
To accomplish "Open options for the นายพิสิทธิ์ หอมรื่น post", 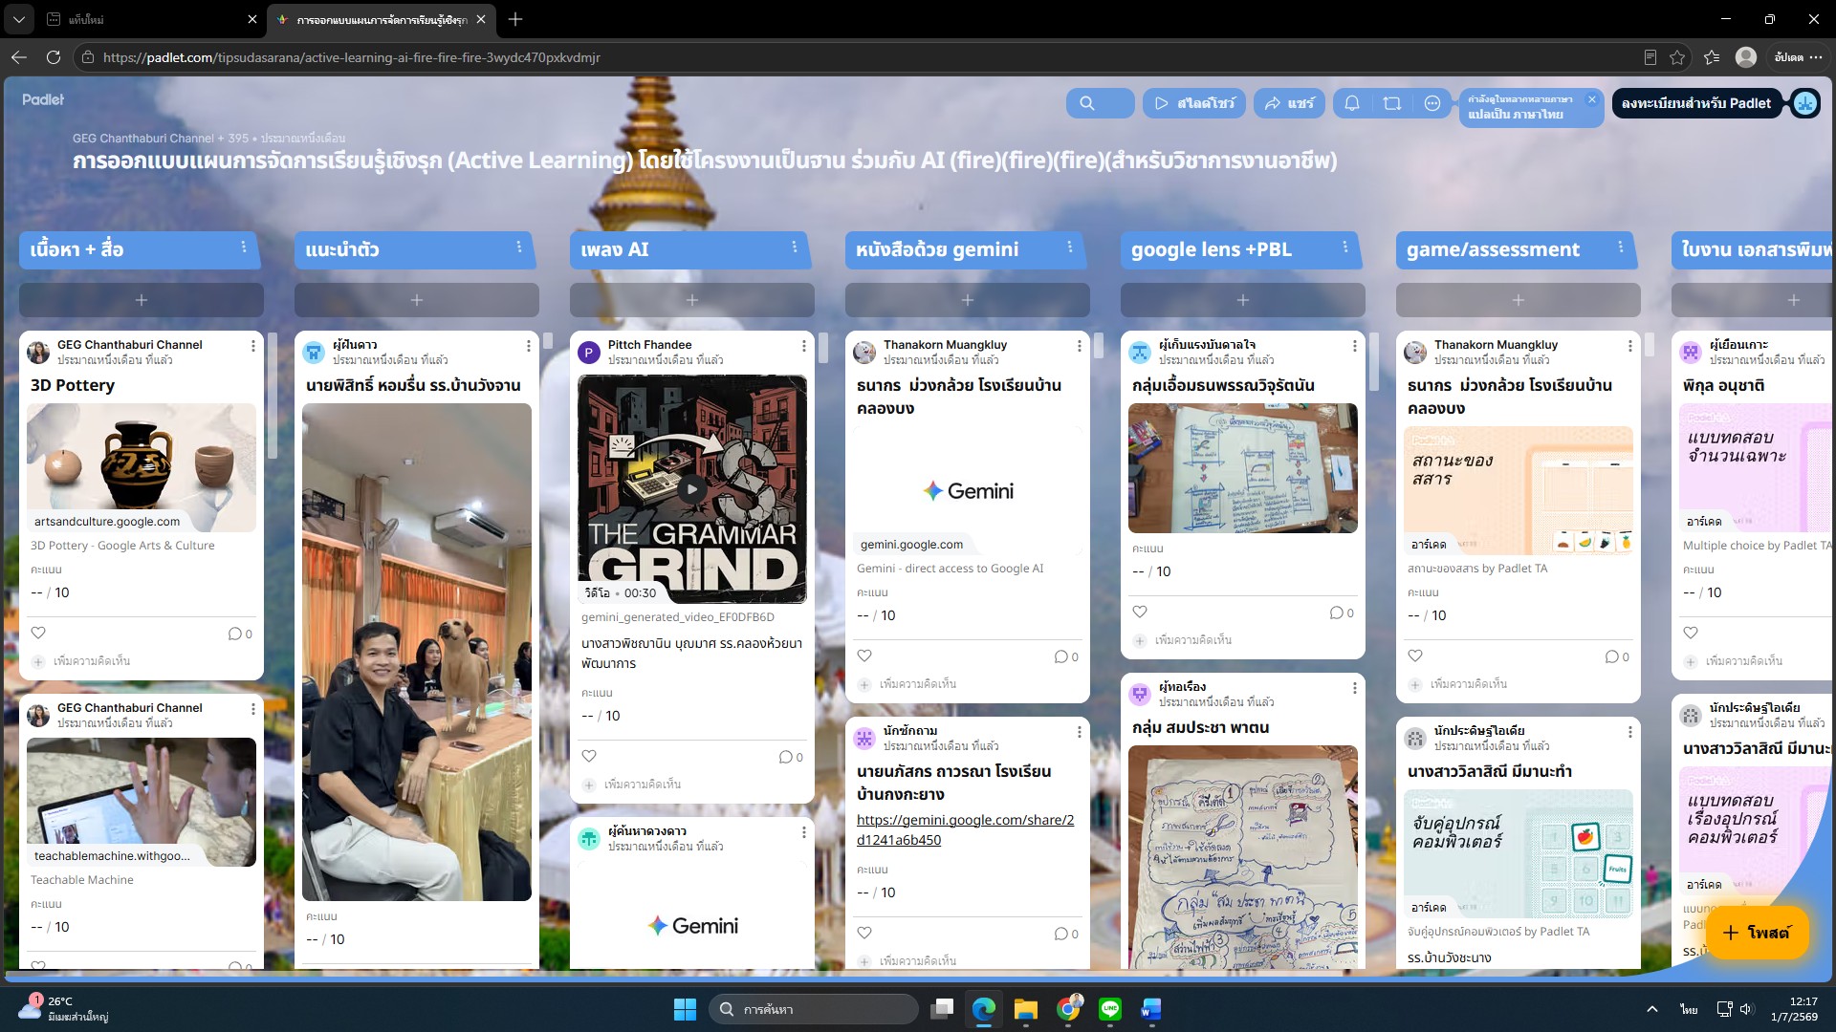I will pyautogui.click(x=529, y=346).
